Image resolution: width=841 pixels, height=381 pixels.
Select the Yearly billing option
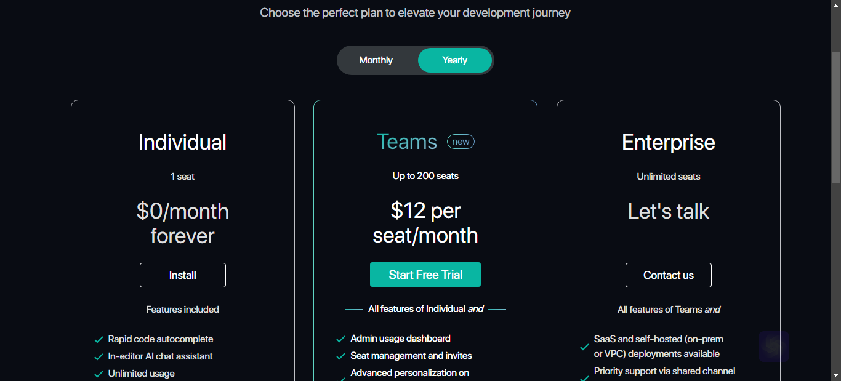pyautogui.click(x=455, y=60)
